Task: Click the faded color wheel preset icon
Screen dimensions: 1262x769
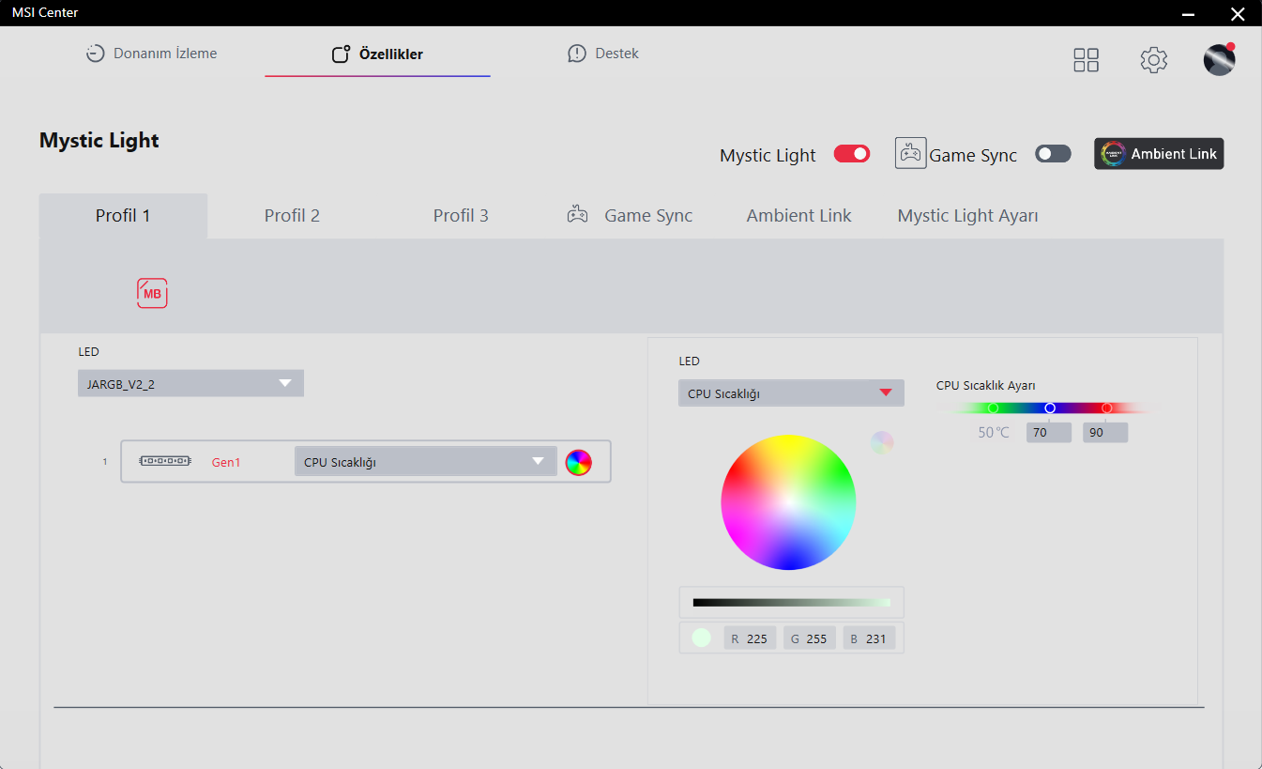Action: [882, 442]
